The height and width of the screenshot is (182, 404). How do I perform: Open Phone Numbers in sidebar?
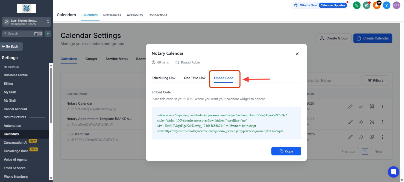(x=16, y=177)
